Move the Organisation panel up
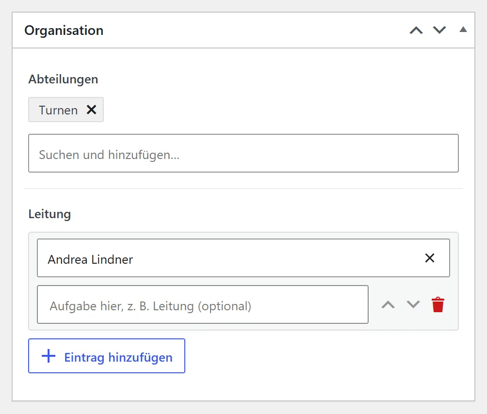487x414 pixels. (416, 30)
